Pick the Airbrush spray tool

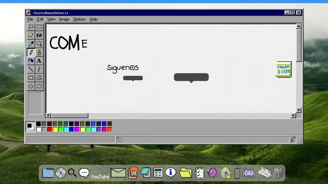click(x=31, y=61)
